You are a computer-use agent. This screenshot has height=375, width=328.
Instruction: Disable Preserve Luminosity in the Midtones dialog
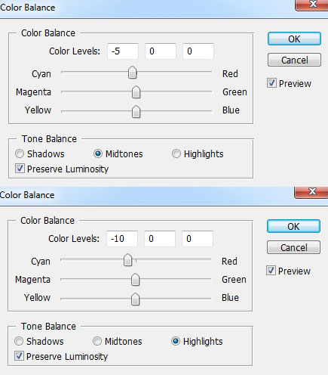(x=20, y=169)
